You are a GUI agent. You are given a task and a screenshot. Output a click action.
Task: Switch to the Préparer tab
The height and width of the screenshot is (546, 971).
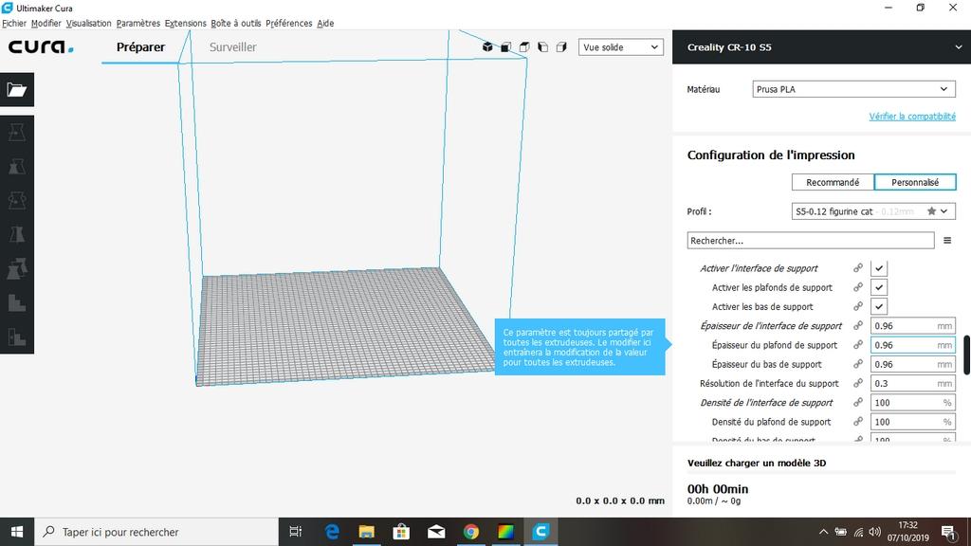click(x=140, y=47)
